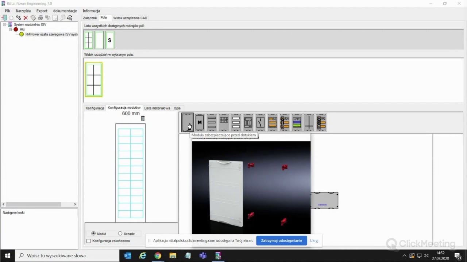
Task: Open the dokumentacje menu
Action: (x=65, y=11)
